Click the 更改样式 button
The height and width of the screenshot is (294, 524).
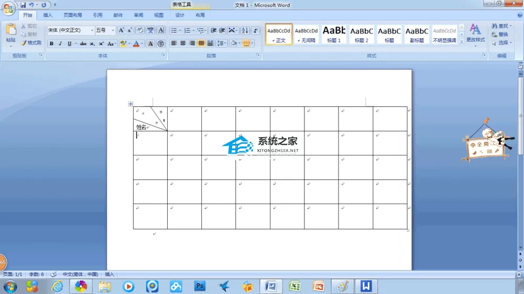475,35
